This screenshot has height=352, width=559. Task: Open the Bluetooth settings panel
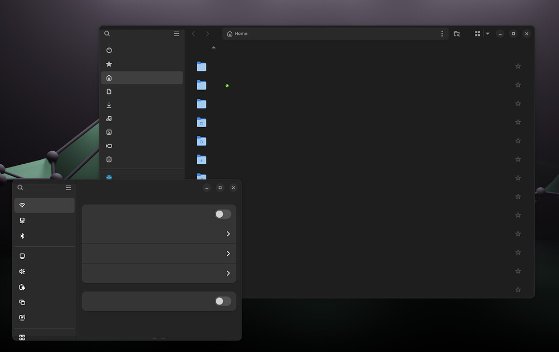22,236
